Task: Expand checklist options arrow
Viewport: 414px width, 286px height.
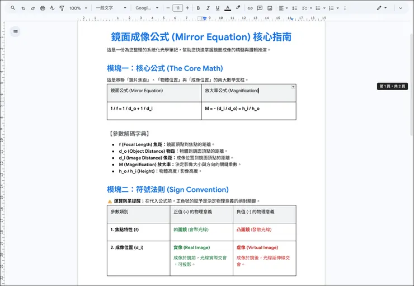Action: point(311,8)
